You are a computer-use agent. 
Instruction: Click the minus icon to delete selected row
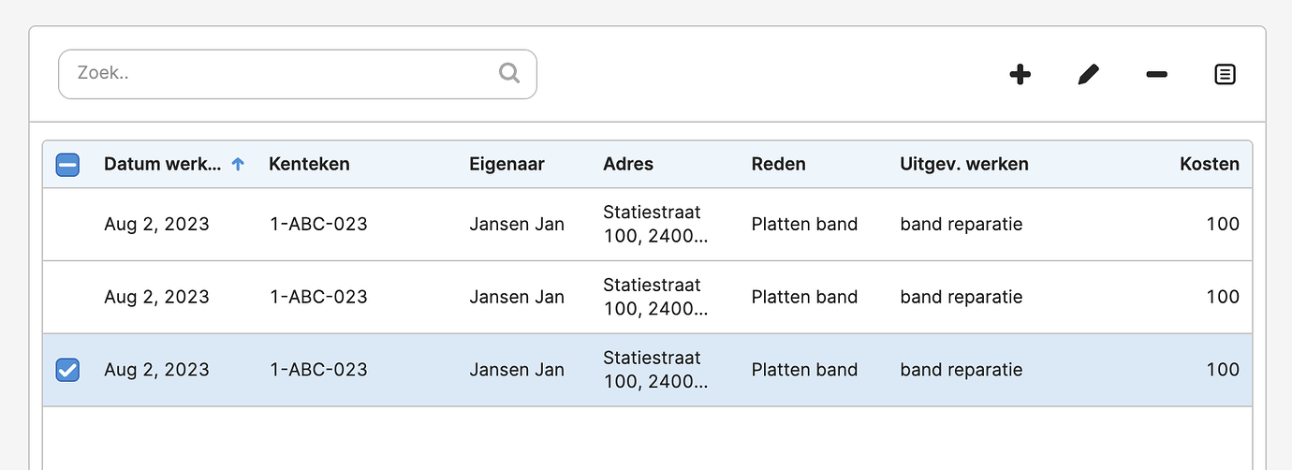pos(1156,75)
